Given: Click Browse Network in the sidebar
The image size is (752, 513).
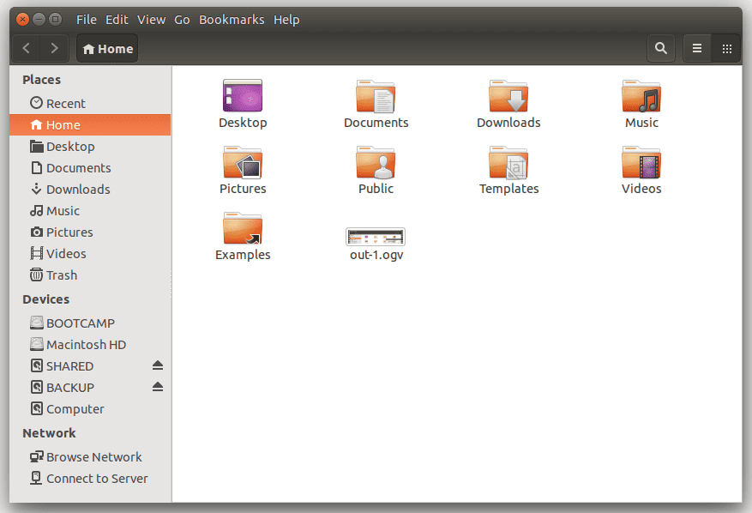Looking at the screenshot, I should 90,457.
